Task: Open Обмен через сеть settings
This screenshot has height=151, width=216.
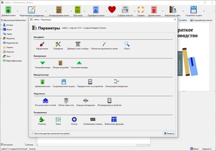Action: pyautogui.click(x=66, y=102)
